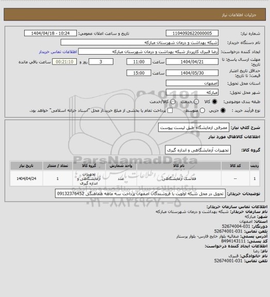Click the remaining days field showing 3
This screenshot has width=270, height=297.
(101, 62)
